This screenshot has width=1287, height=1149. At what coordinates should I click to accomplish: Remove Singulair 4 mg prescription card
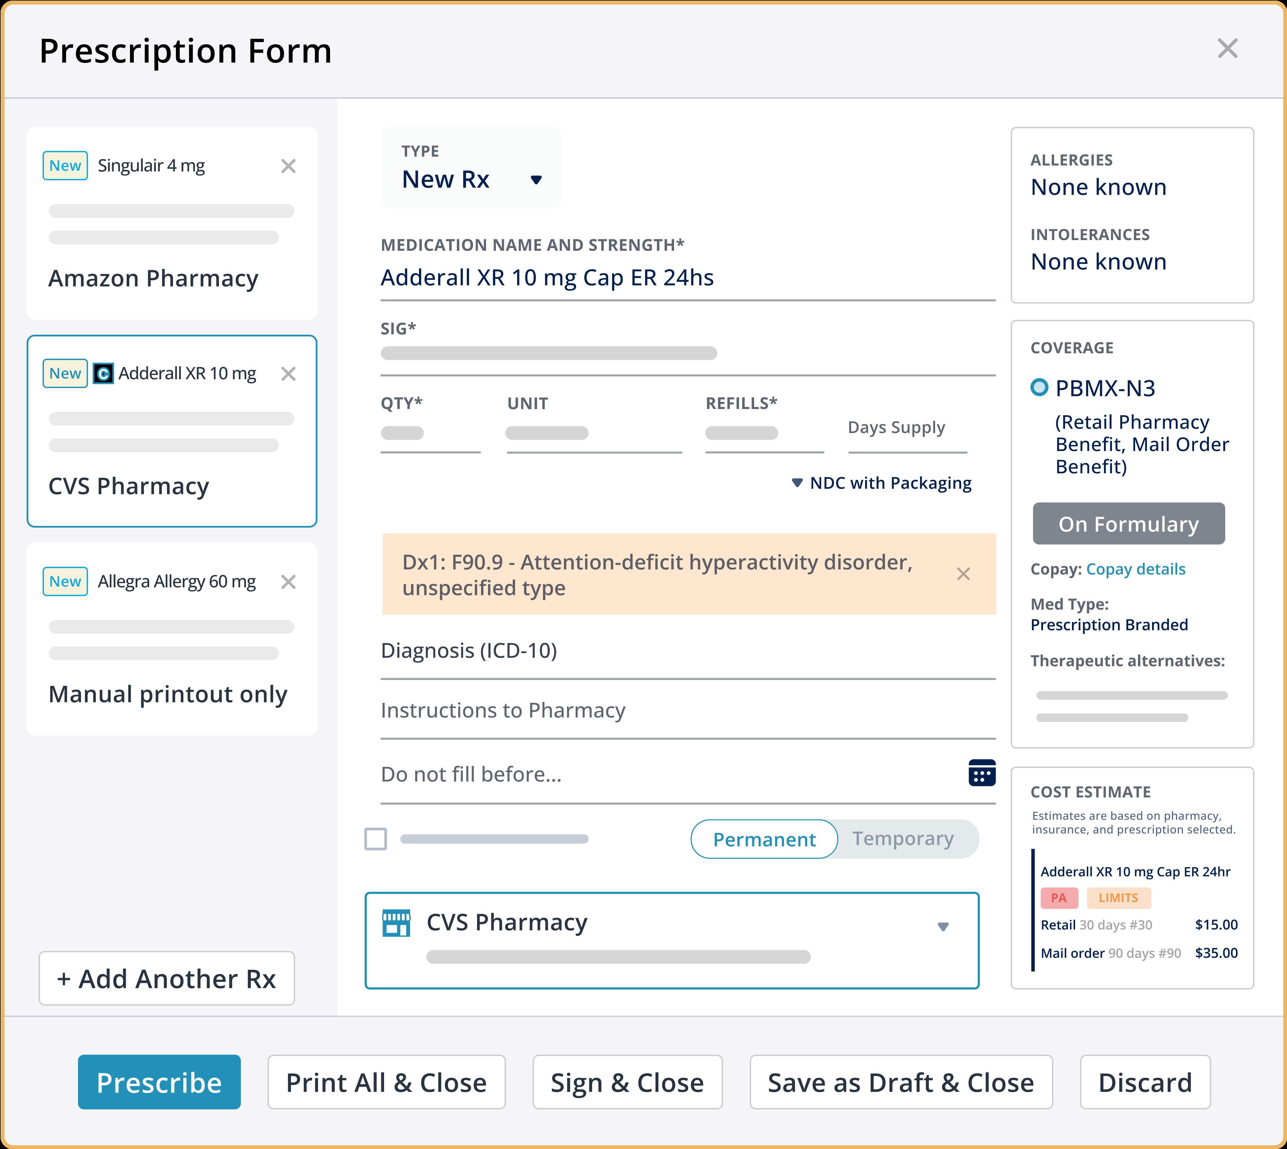pyautogui.click(x=288, y=166)
